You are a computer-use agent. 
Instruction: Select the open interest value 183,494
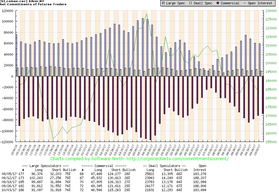[202, 190]
